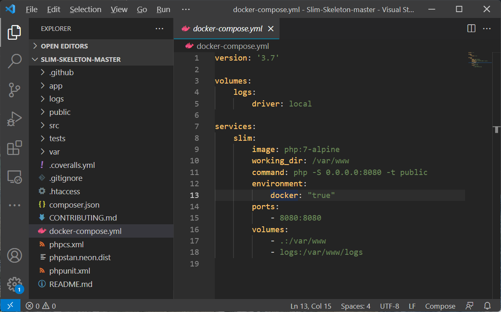Click the VS Code logo icon in title bar
The height and width of the screenshot is (312, 501).
pos(10,9)
